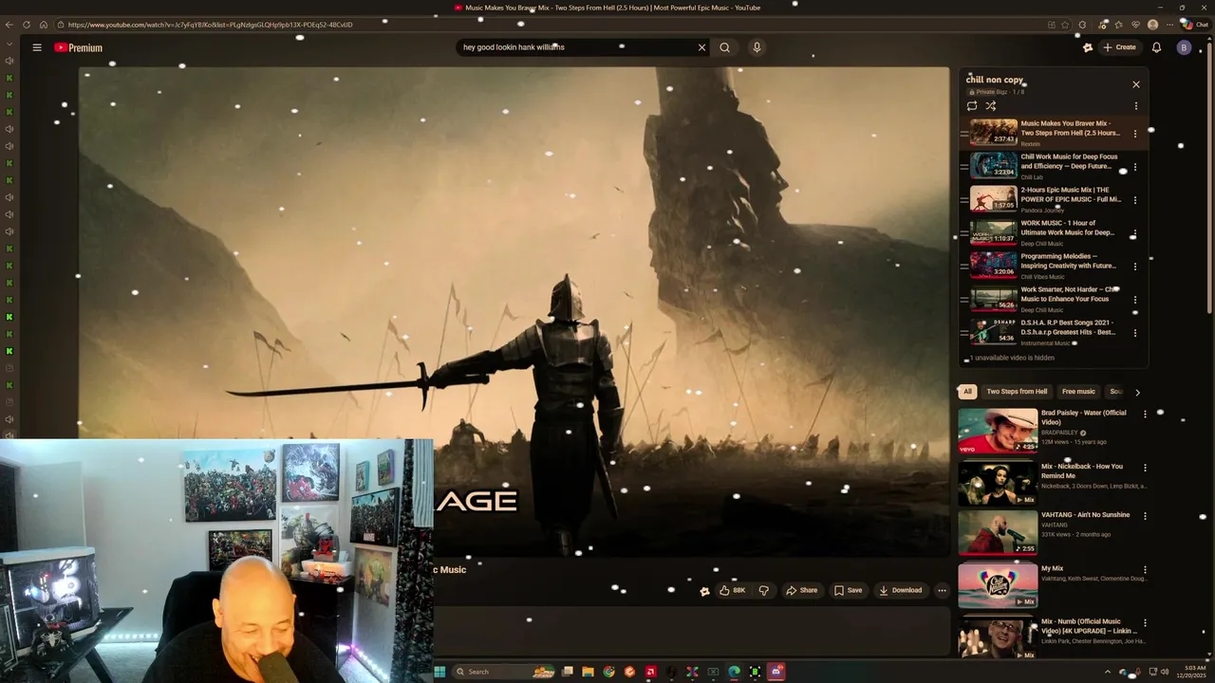The height and width of the screenshot is (683, 1215).
Task: Close the chill non copy playlist panel
Action: pyautogui.click(x=1135, y=84)
